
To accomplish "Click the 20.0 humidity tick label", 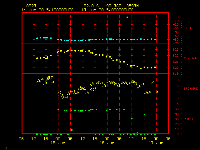I will coord(178,124).
